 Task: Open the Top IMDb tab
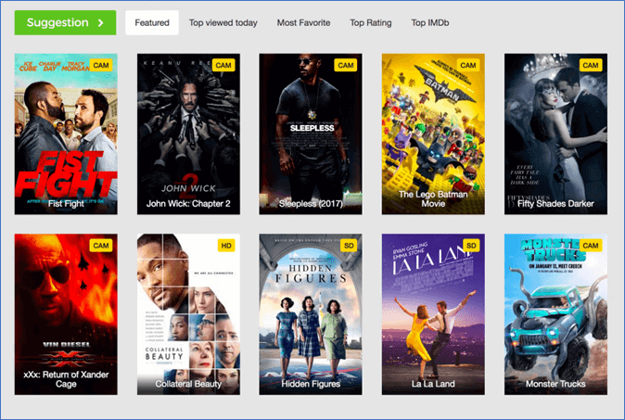pyautogui.click(x=430, y=22)
